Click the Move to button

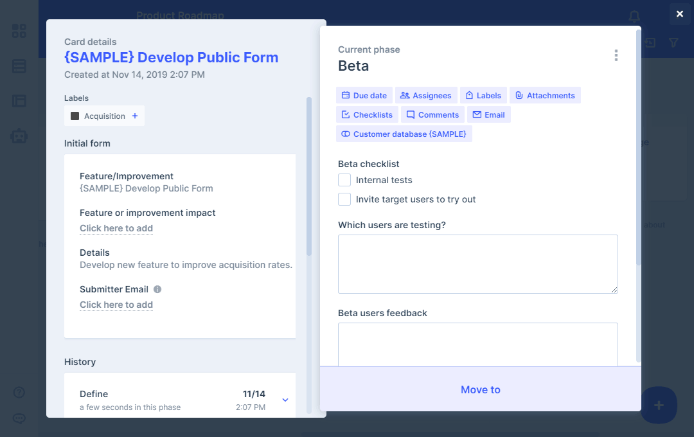pos(480,389)
